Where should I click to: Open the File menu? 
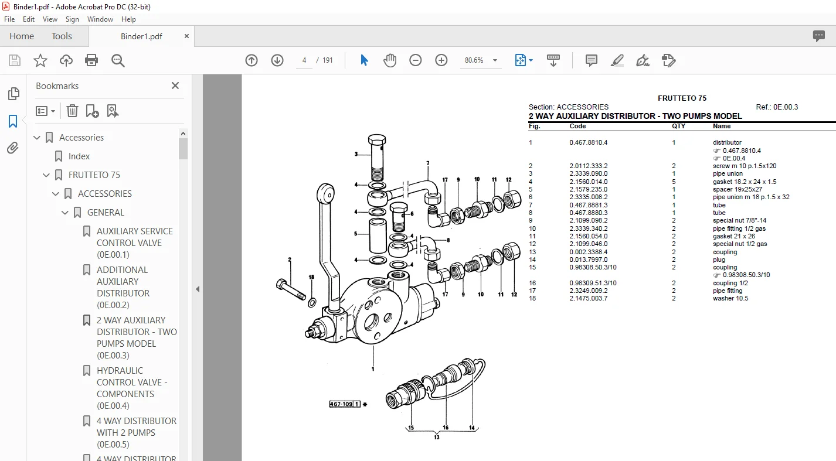[x=9, y=19]
